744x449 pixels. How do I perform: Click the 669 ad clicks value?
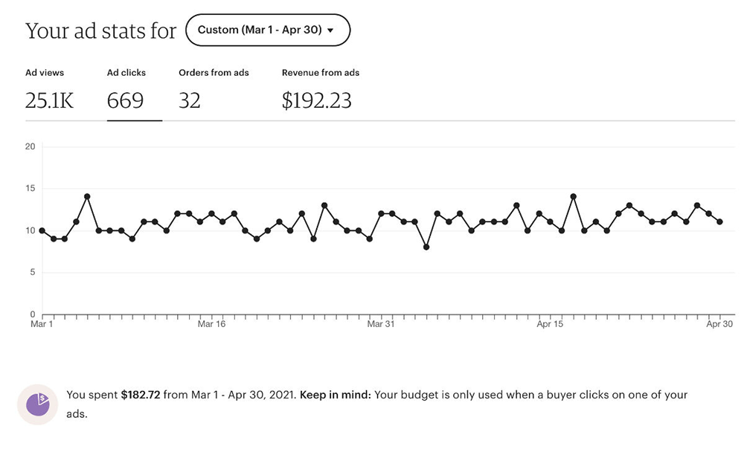126,101
